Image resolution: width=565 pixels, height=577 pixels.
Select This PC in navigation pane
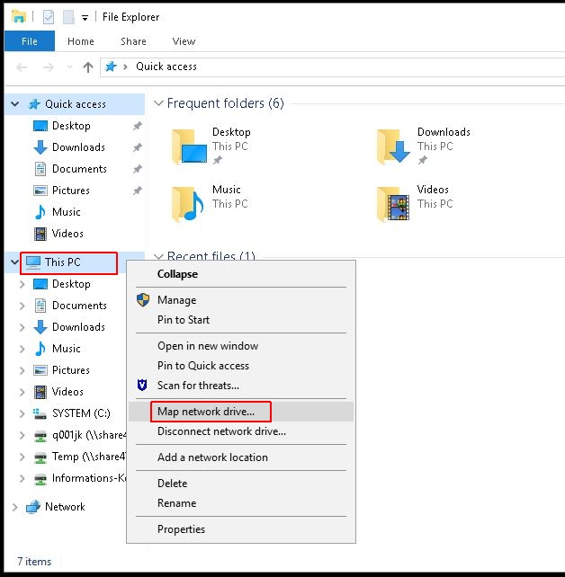[x=62, y=262]
